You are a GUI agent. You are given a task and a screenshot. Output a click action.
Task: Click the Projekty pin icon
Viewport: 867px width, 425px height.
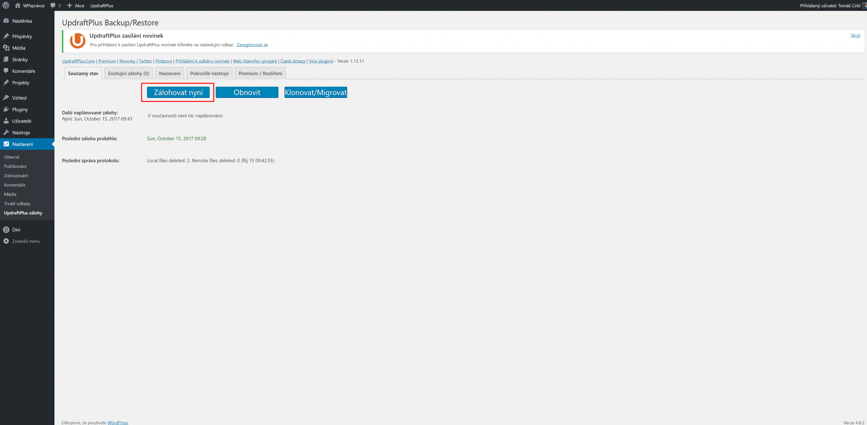pyautogui.click(x=6, y=82)
